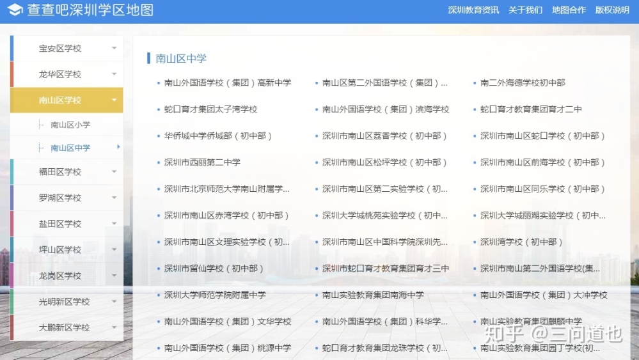Expand the 宝安区学校 dropdown arrow
This screenshot has height=360, width=639.
click(x=114, y=48)
